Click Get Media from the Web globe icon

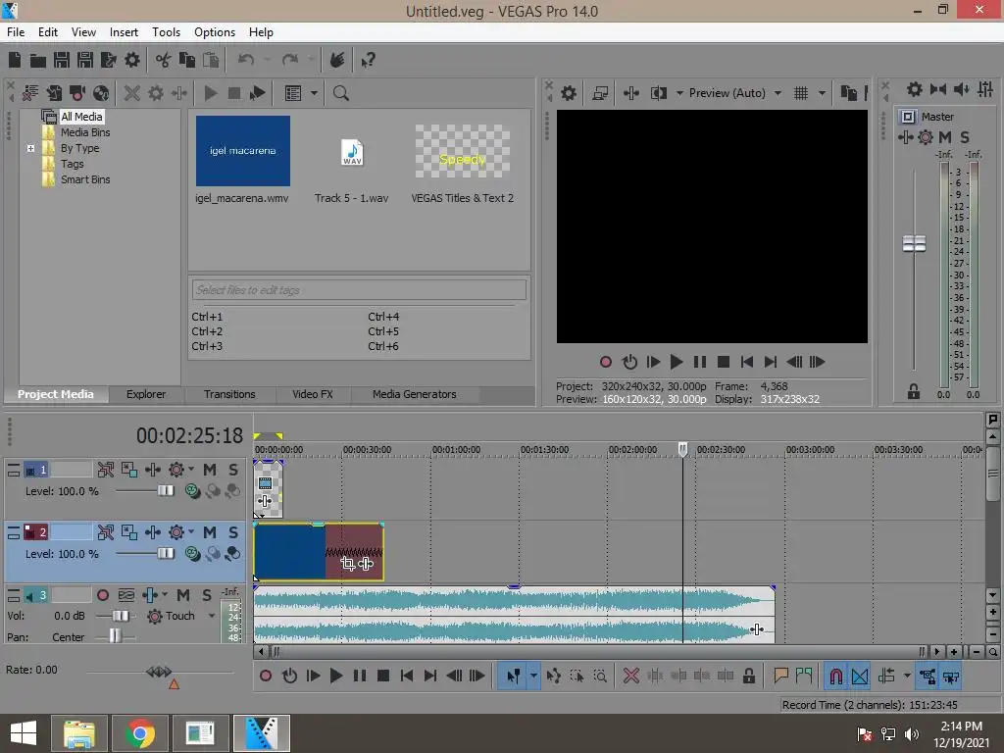click(101, 93)
